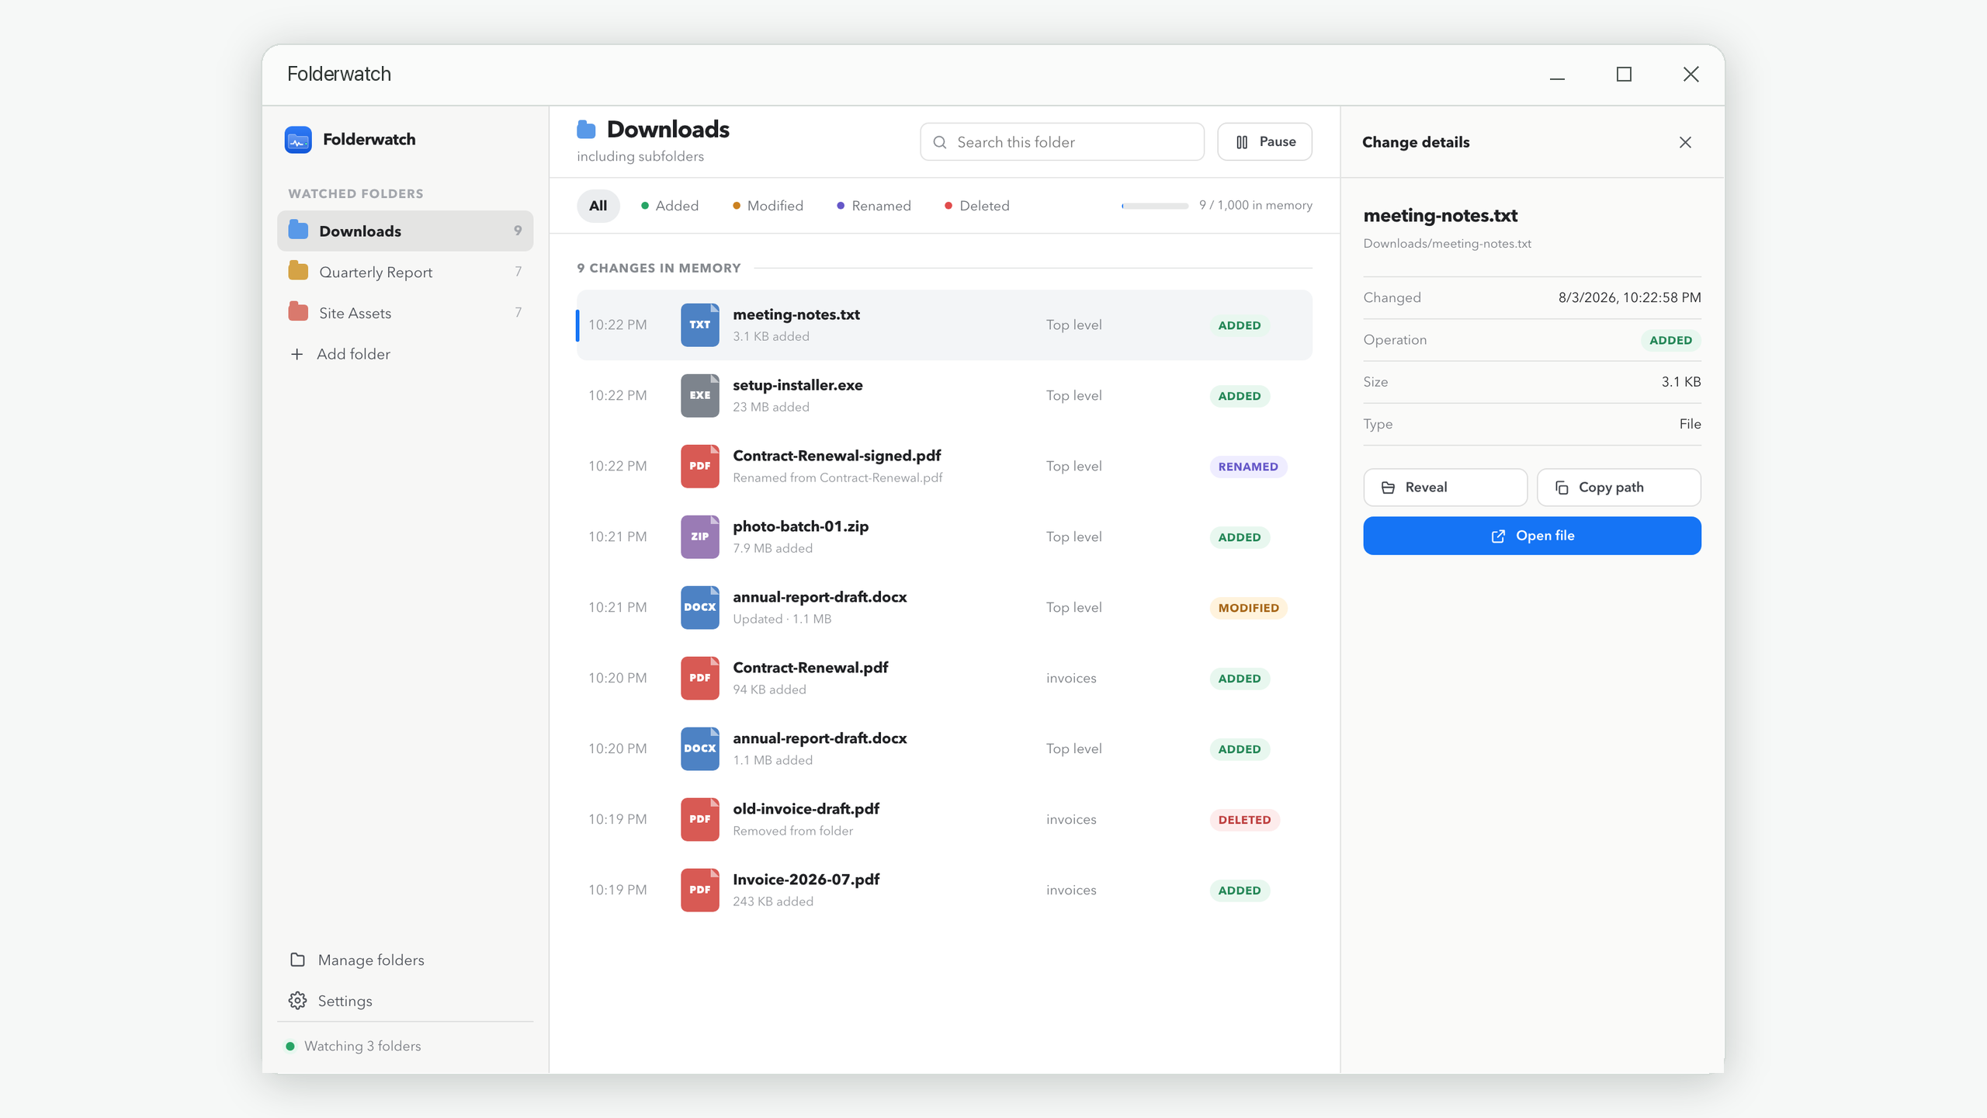
Task: Click the PDF icon for Contract-Renewal.pdf
Action: [699, 678]
